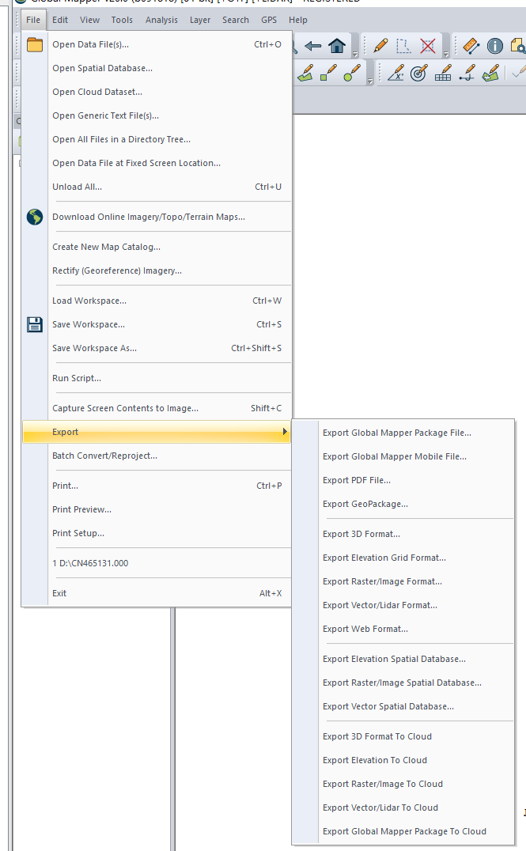526x851 pixels.
Task: Click the red X delete selection icon
Action: click(428, 46)
